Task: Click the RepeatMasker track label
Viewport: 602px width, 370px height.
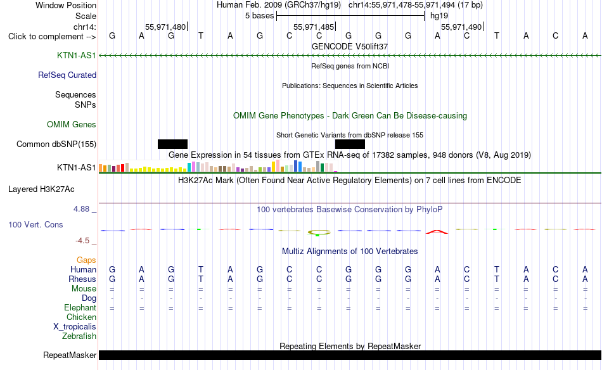Action: pyautogui.click(x=70, y=355)
